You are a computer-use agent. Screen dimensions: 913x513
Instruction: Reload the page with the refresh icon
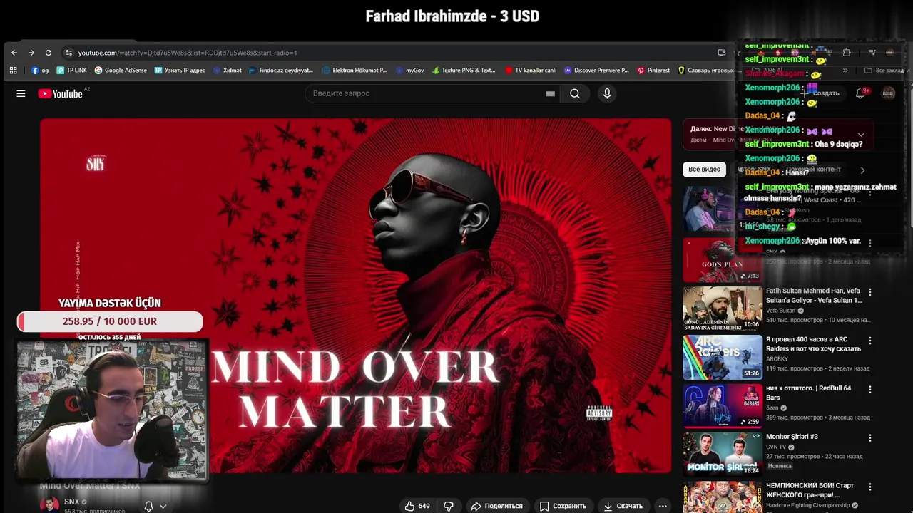pos(49,53)
